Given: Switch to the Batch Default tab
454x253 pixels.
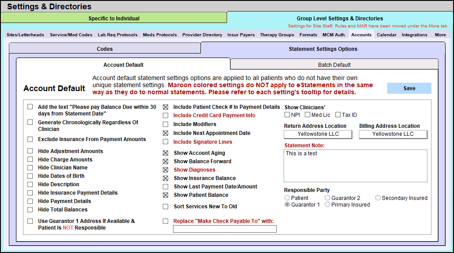Looking at the screenshot, I should tap(334, 65).
